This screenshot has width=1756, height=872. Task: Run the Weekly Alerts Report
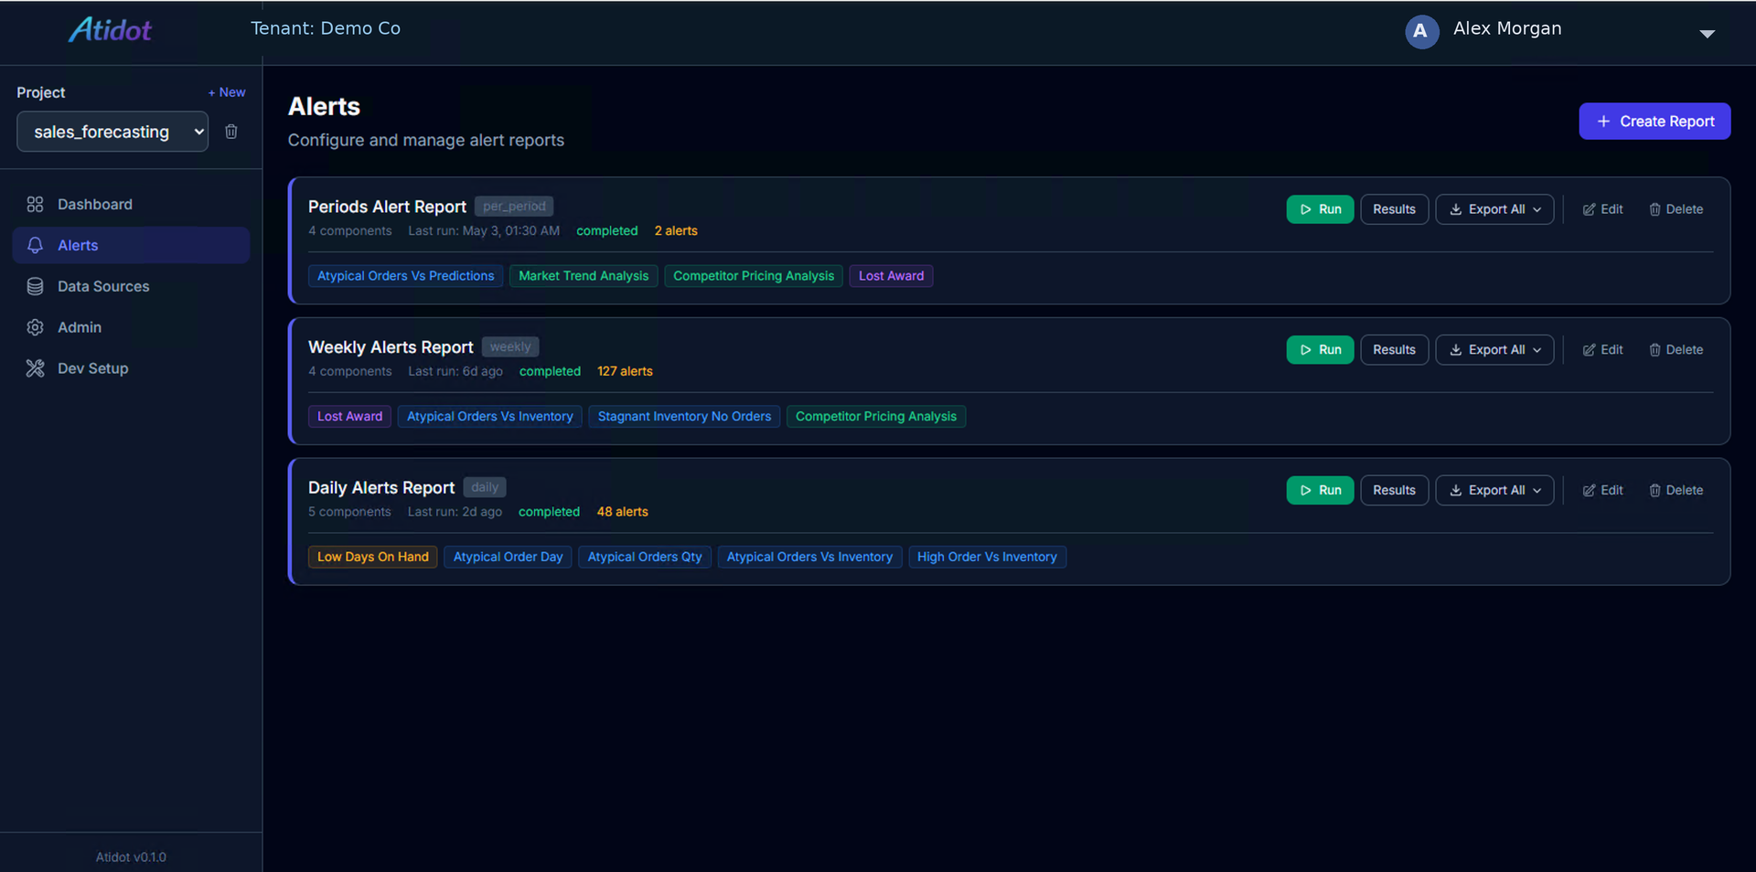pyautogui.click(x=1320, y=350)
